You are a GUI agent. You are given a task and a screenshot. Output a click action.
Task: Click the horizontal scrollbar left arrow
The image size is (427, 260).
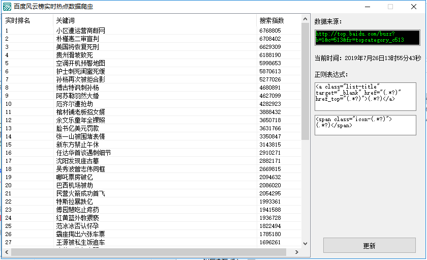pyautogui.click(x=7, y=252)
